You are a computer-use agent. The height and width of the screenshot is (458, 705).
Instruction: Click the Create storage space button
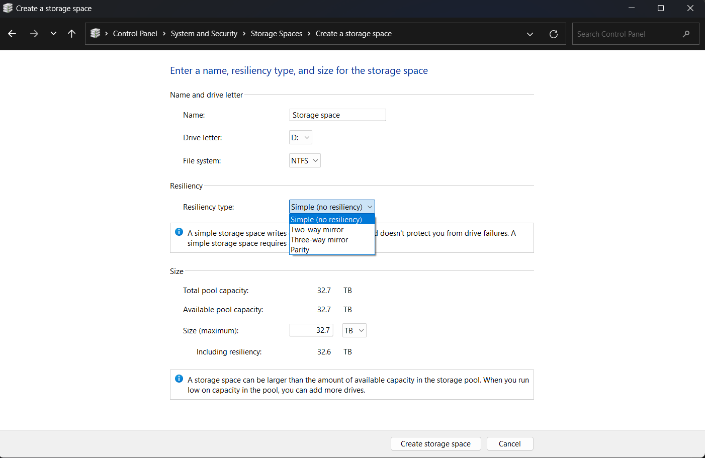coord(435,444)
